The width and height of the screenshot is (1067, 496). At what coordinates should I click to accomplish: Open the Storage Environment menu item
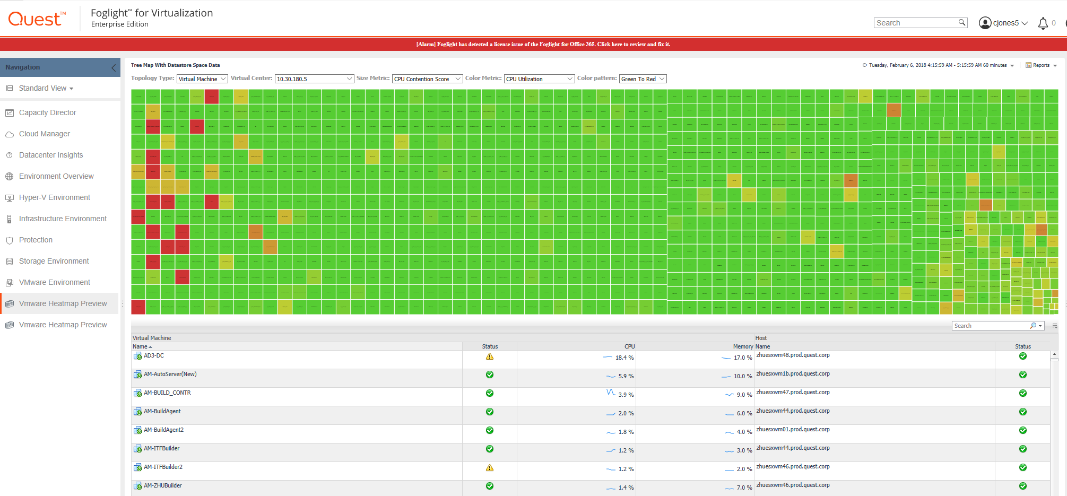click(x=54, y=261)
